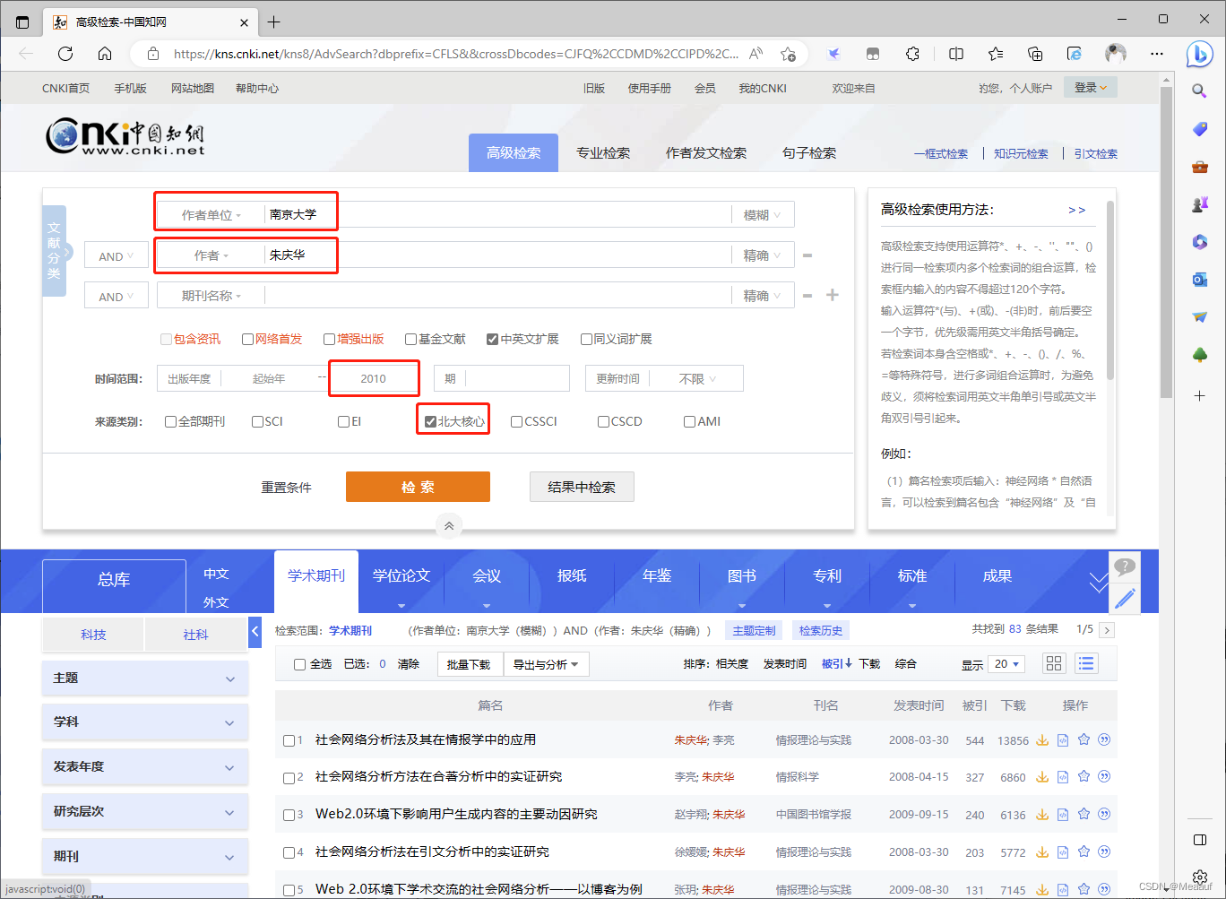The width and height of the screenshot is (1226, 899).
Task: Open 作者 field type dropdown
Action: point(212,255)
